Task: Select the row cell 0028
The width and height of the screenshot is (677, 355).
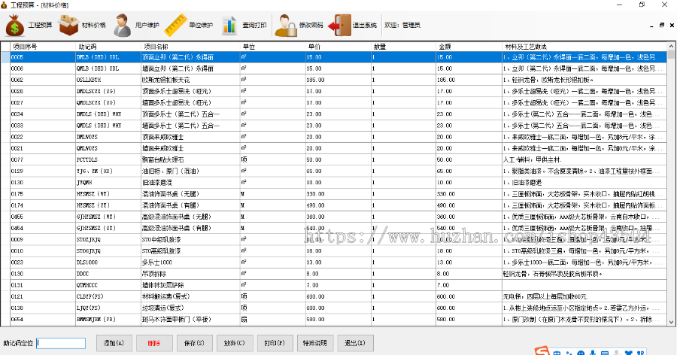Action: pyautogui.click(x=43, y=91)
